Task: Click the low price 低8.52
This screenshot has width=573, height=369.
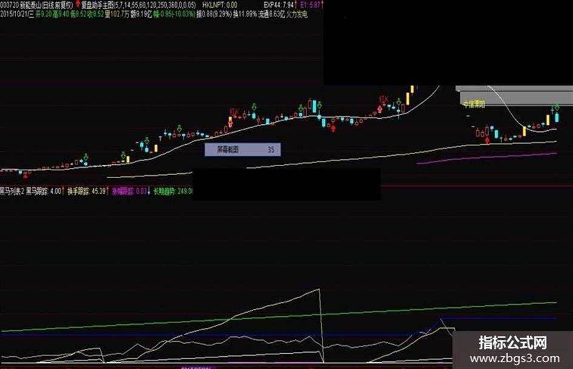Action: 78,15
